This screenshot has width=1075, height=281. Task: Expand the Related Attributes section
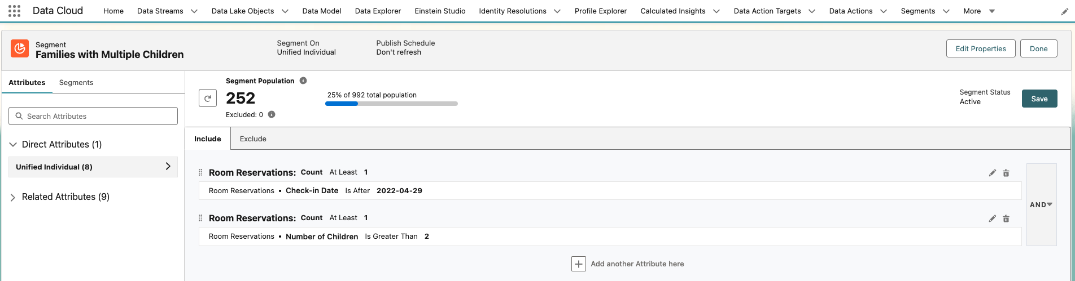point(13,197)
